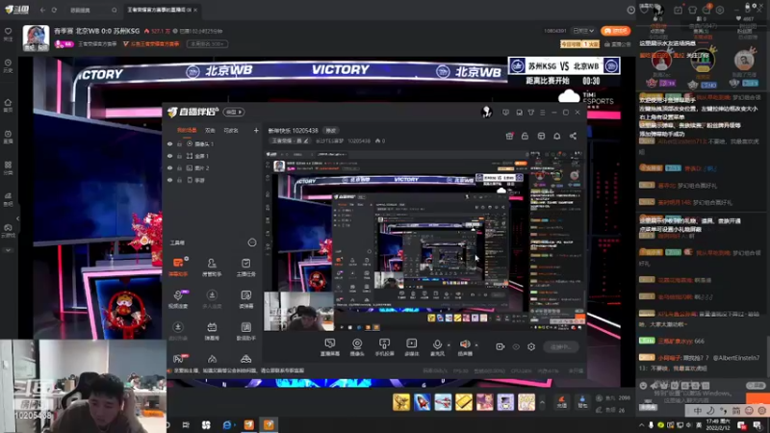Viewport: 770px width, 433px height.
Task: Toggle the preview eye icon in bottom controls
Action: [x=516, y=346]
